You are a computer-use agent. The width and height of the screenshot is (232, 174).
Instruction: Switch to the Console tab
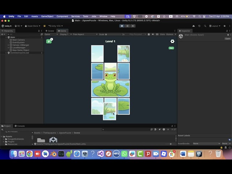pyautogui.click(x=20, y=126)
